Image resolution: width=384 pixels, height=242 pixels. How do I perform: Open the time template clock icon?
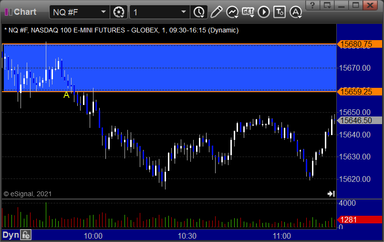click(x=199, y=12)
